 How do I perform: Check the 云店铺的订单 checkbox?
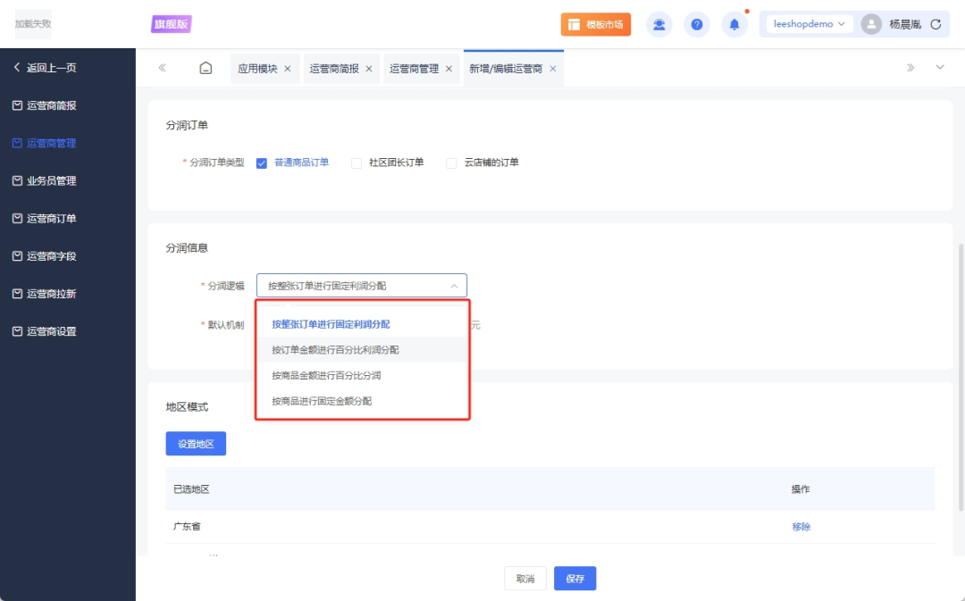(x=451, y=163)
